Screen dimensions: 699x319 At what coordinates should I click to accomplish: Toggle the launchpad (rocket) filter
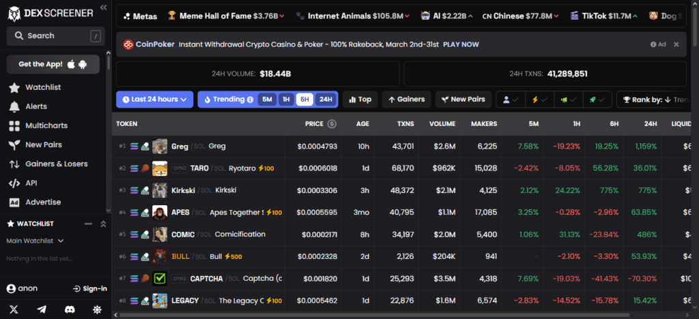point(598,100)
